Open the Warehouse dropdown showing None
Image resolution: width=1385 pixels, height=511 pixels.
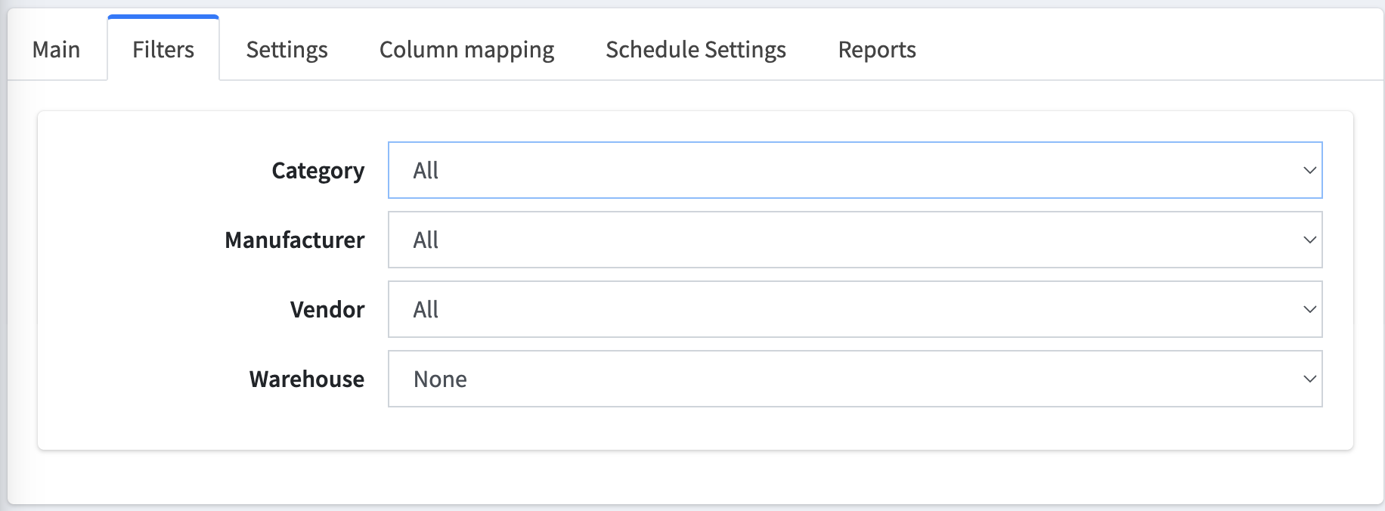(854, 379)
